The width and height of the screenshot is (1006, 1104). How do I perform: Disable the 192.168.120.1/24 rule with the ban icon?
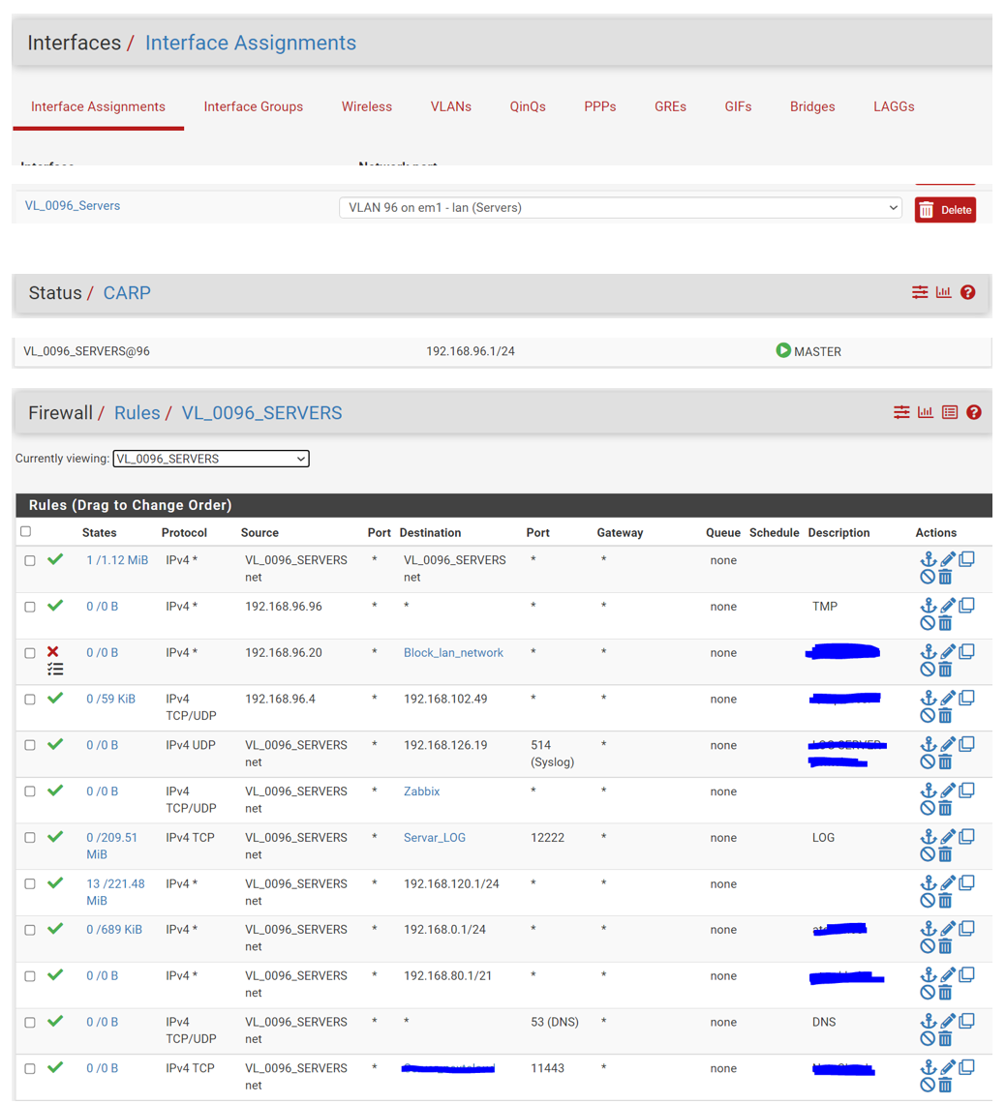[x=928, y=901]
